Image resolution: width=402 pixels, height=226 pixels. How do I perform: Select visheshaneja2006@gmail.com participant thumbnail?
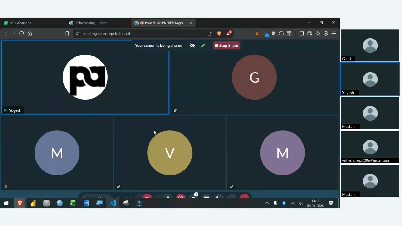pyautogui.click(x=370, y=147)
